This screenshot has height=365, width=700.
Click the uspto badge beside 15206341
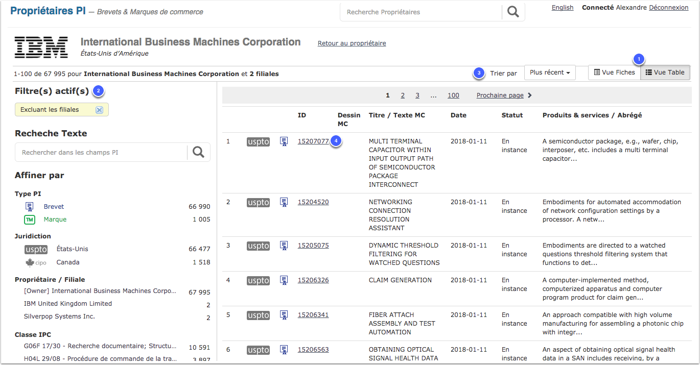[x=258, y=315]
